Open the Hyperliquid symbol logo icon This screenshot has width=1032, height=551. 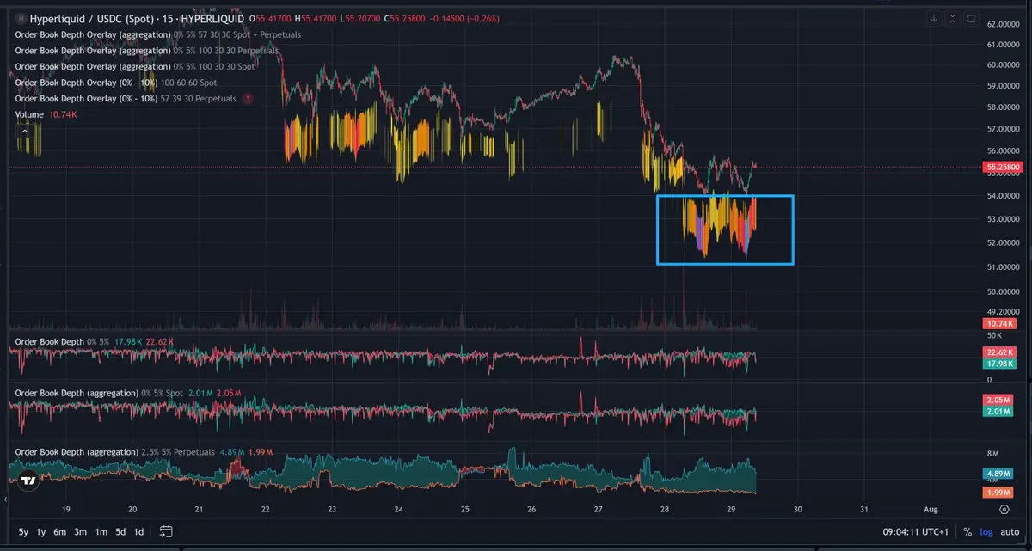click(x=21, y=18)
